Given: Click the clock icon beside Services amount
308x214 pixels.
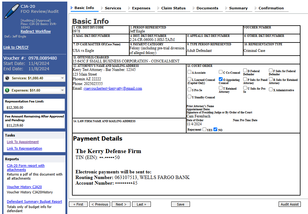Looking at the screenshot, I should click(8, 78).
